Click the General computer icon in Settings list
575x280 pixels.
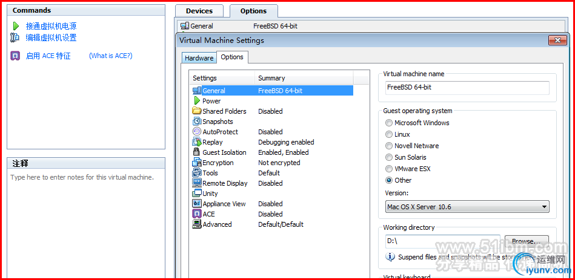tap(197, 90)
